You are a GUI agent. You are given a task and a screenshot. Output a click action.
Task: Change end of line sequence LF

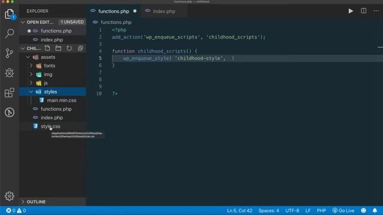coord(308,210)
